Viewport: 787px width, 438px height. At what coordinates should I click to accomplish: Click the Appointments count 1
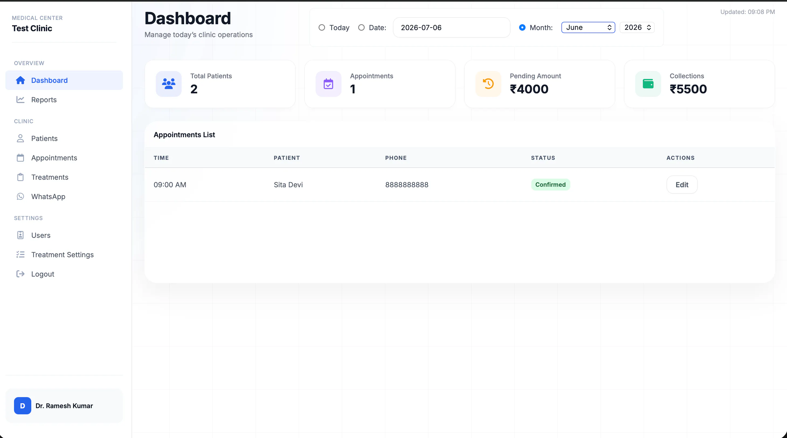(x=353, y=89)
